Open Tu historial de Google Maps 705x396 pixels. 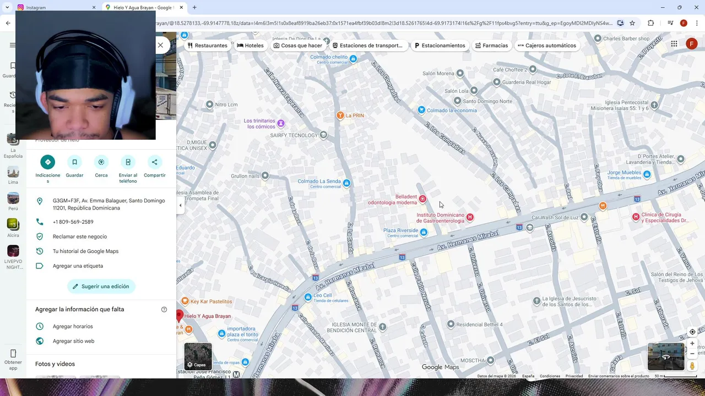click(x=101, y=251)
